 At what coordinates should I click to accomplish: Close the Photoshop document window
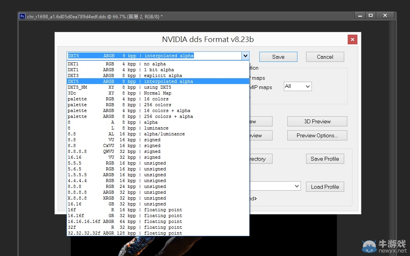[385, 16]
